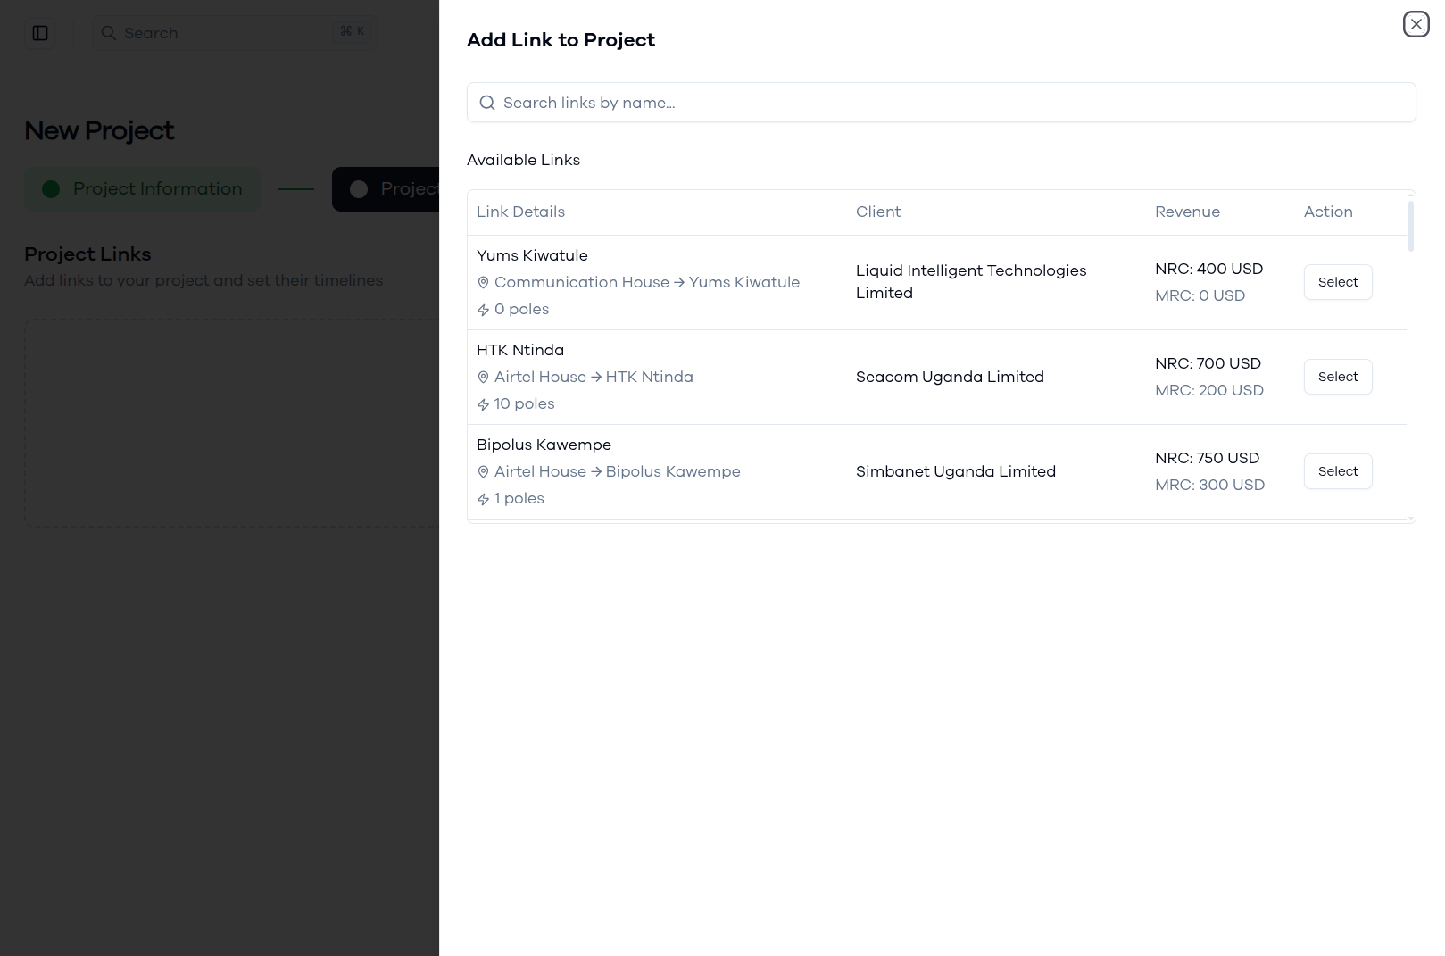Click the NRC: 750 USD value

pos(1207,458)
